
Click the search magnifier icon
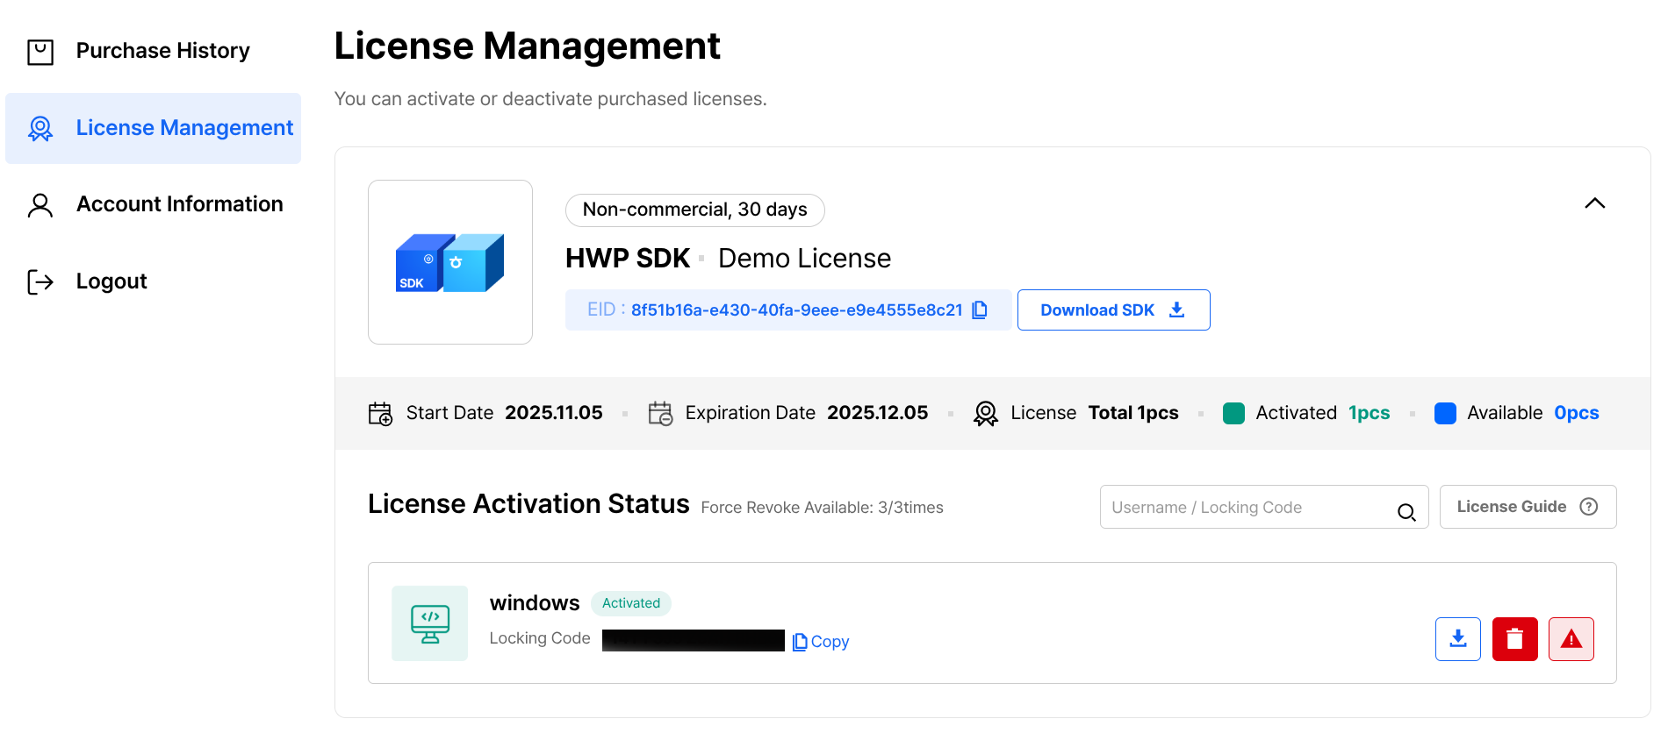coord(1406,512)
